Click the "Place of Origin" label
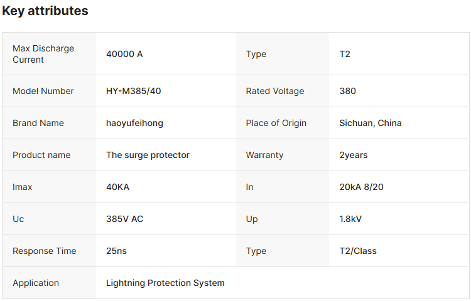Image resolution: width=471 pixels, height=301 pixels. pos(276,123)
